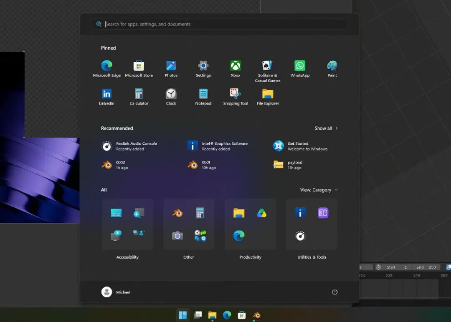Viewport: 451px width, 322px height.
Task: Open the purple app in Utilities & Tools
Action: [323, 213]
